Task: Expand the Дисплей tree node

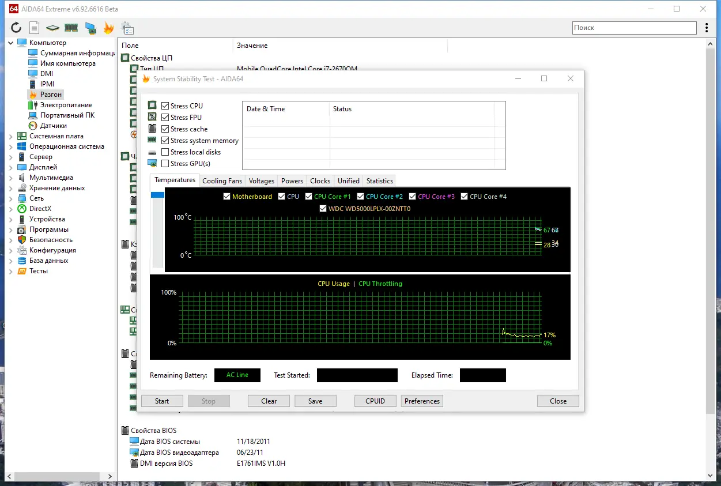Action: click(x=10, y=167)
